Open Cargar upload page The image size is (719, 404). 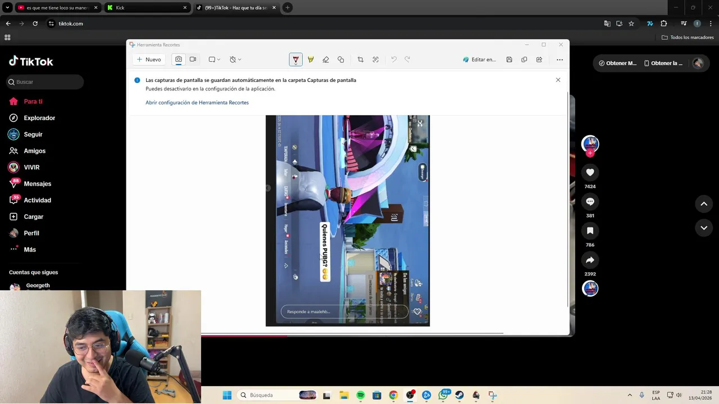click(x=26, y=217)
